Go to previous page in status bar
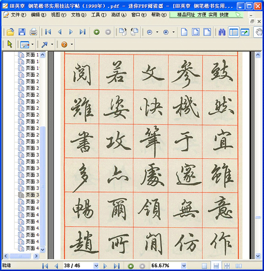 click(56, 266)
